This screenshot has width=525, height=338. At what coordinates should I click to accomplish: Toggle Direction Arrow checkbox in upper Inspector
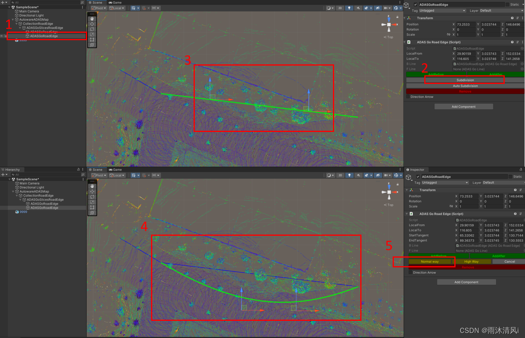408,97
